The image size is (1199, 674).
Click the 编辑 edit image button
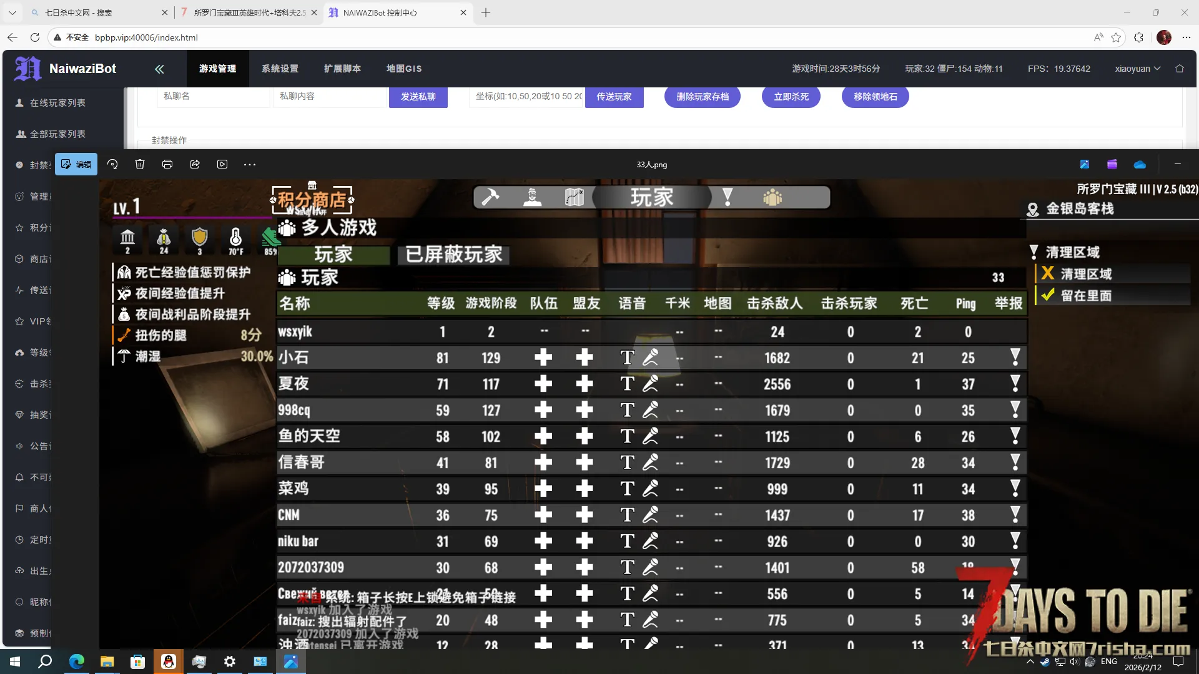point(76,164)
